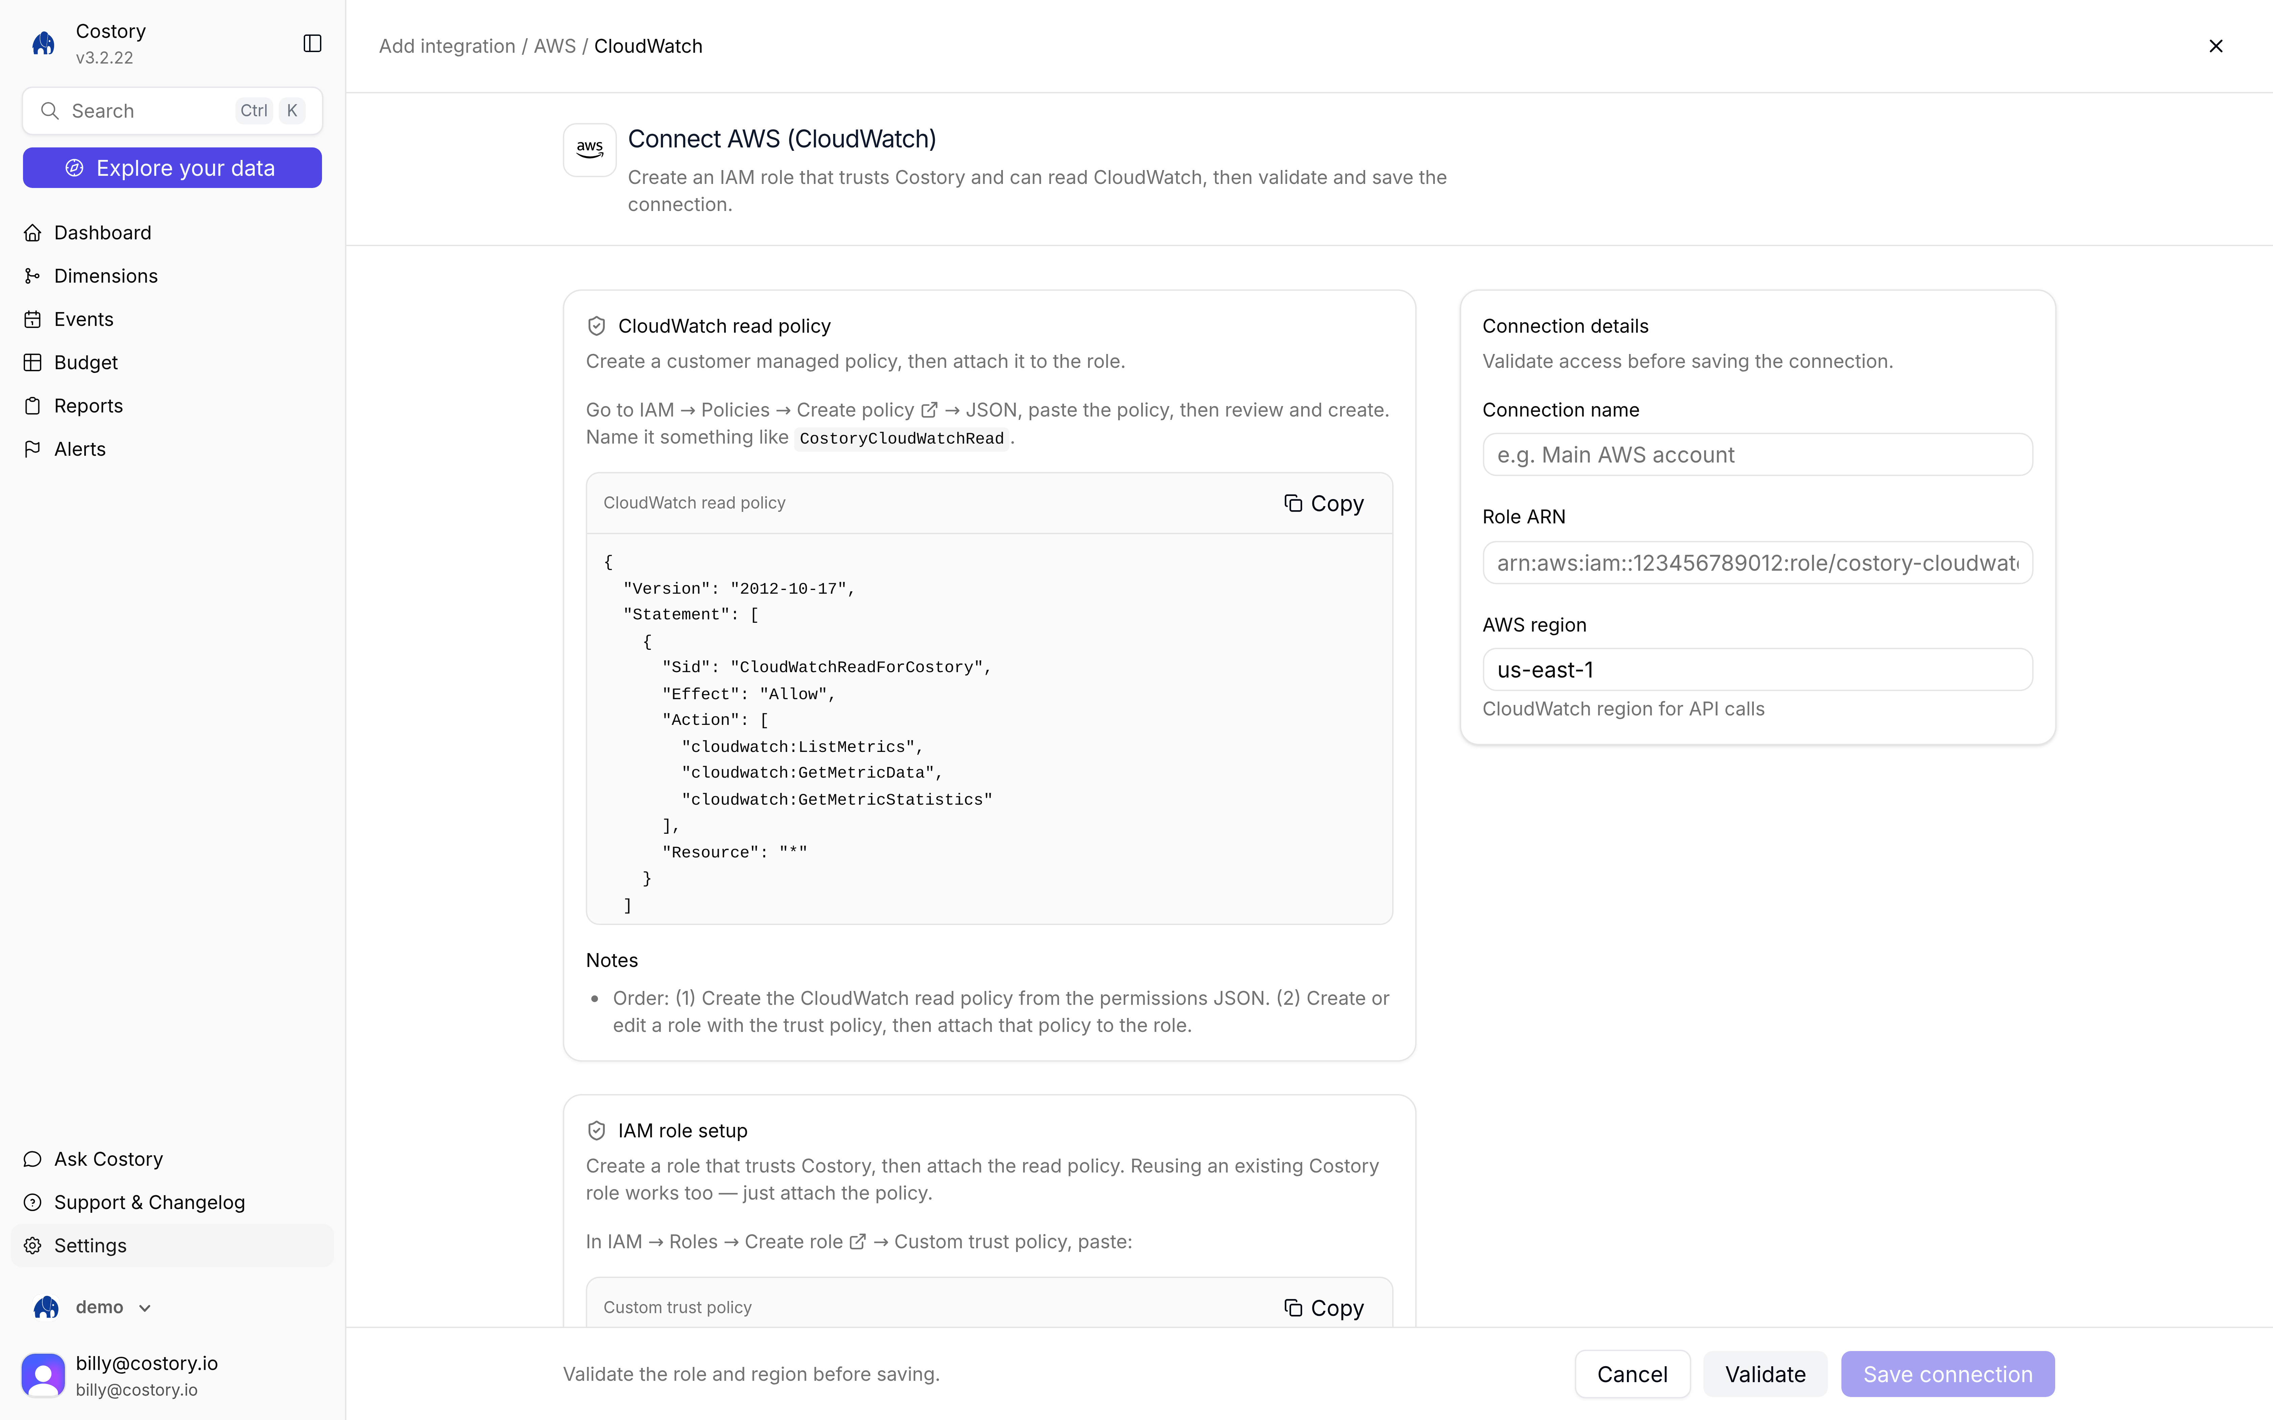Open Ask Costory
Viewport: 2273px width, 1420px height.
[x=173, y=1159]
